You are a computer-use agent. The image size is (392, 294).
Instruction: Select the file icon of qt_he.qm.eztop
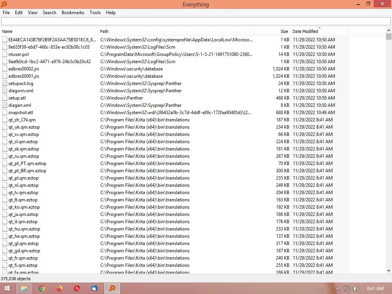coord(5,236)
